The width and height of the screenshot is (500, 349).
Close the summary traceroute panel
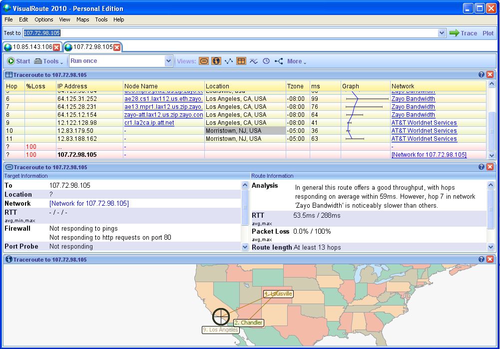click(490, 167)
